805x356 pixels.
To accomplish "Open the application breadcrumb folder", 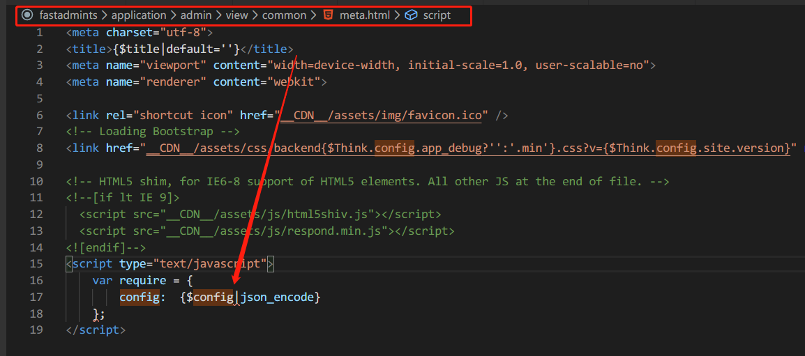I will pos(139,15).
